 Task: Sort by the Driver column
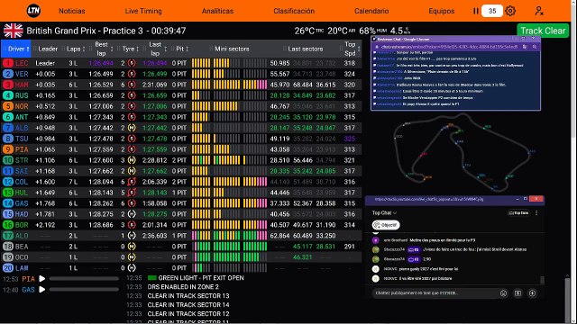coord(16,49)
